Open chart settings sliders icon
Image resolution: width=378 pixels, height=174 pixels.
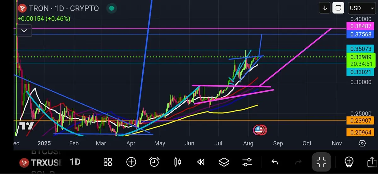[x=247, y=162]
